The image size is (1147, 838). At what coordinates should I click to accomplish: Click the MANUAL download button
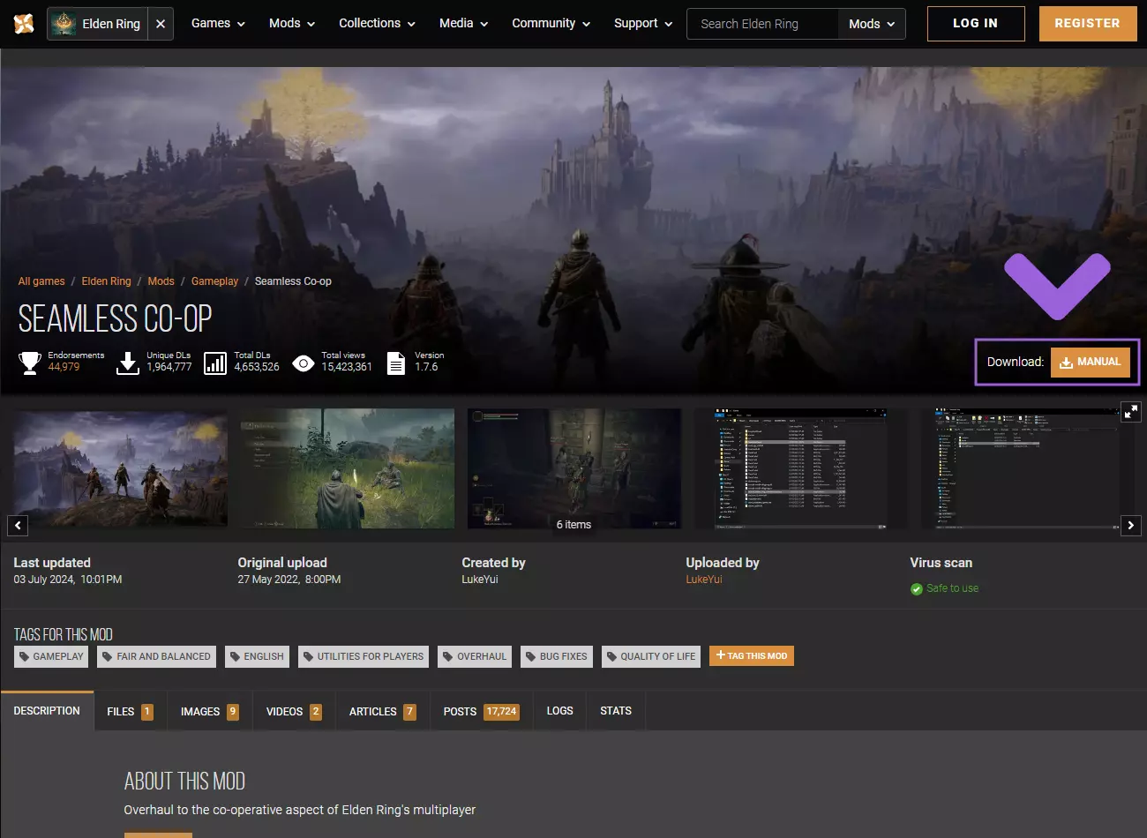[x=1091, y=362]
